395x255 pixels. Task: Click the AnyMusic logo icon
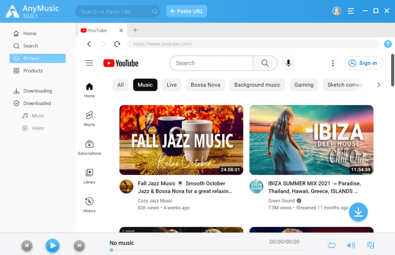tap(12, 11)
